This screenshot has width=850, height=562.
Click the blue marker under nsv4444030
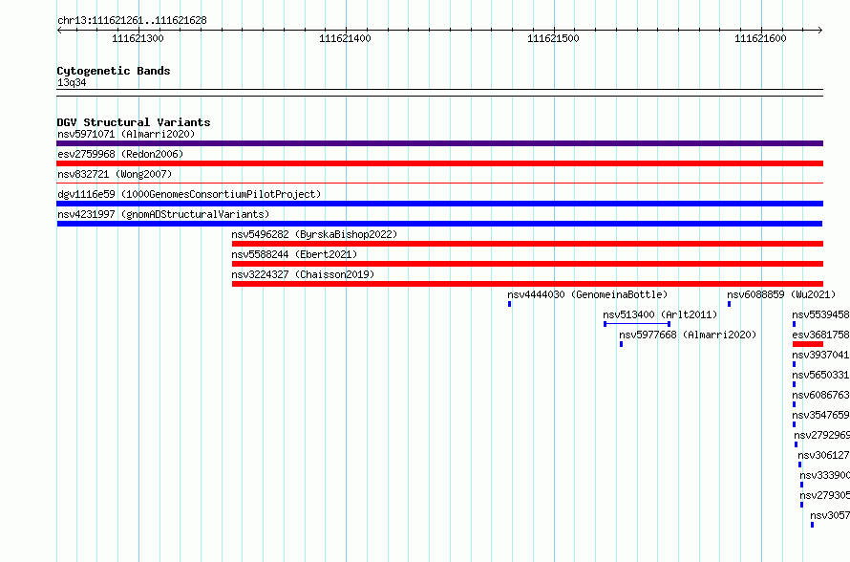[x=510, y=304]
